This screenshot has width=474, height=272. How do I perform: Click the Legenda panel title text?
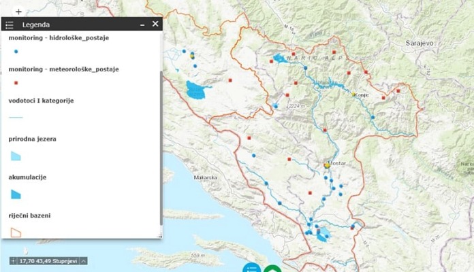click(x=35, y=24)
